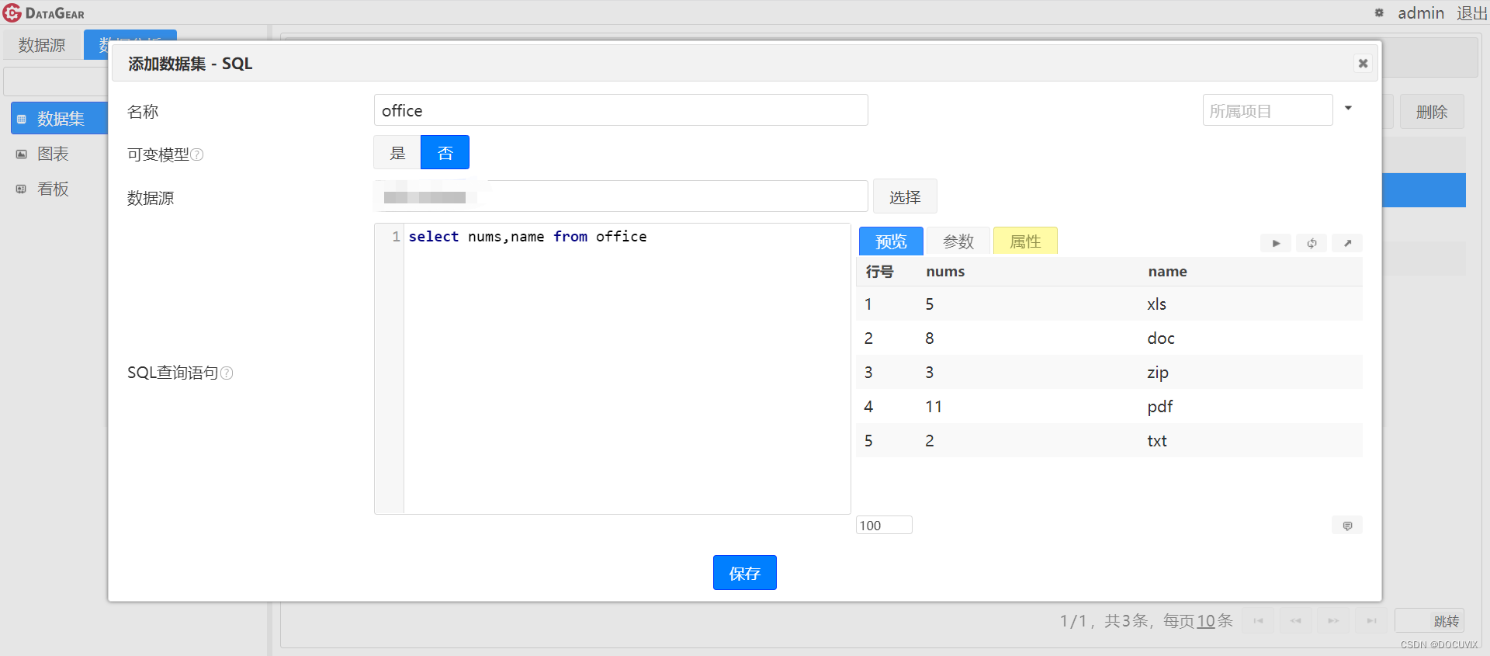Select 看板 in the sidebar

pyautogui.click(x=53, y=189)
